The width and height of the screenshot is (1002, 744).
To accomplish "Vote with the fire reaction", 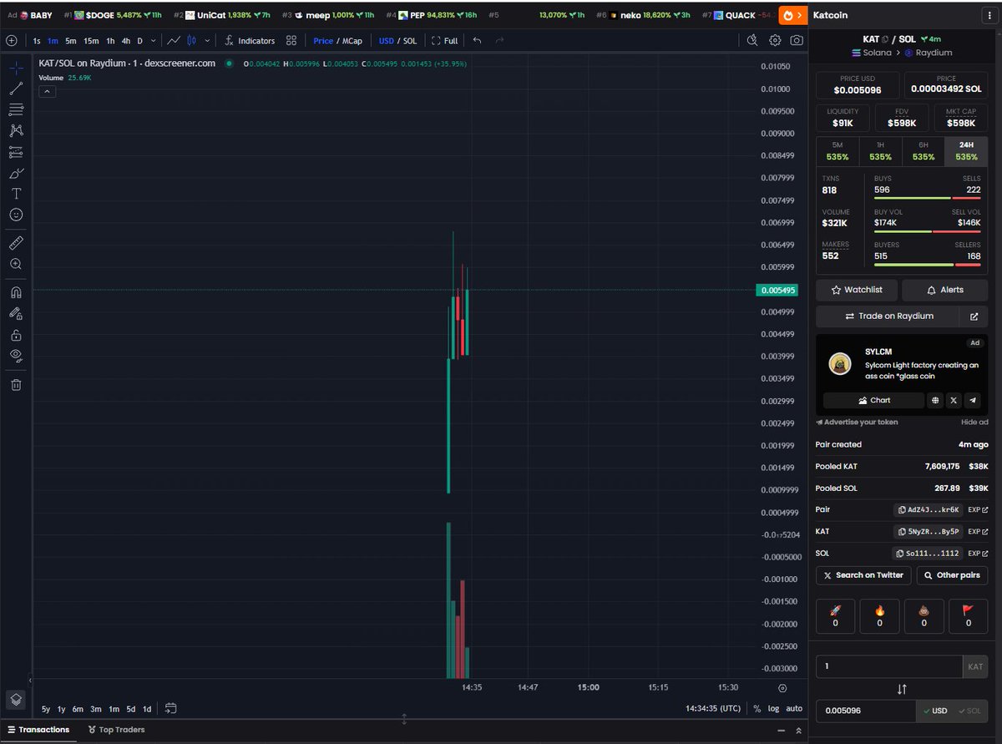I will (880, 616).
